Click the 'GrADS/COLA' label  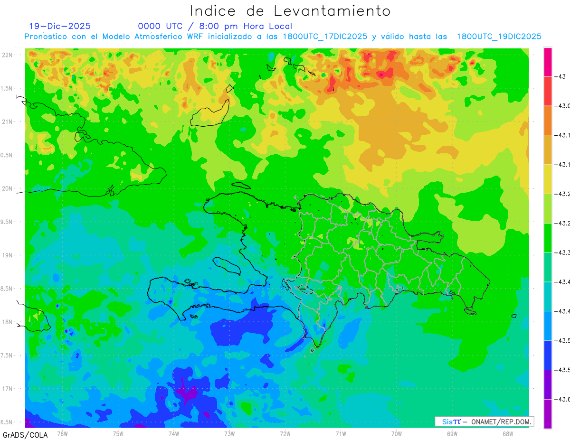coord(25,434)
